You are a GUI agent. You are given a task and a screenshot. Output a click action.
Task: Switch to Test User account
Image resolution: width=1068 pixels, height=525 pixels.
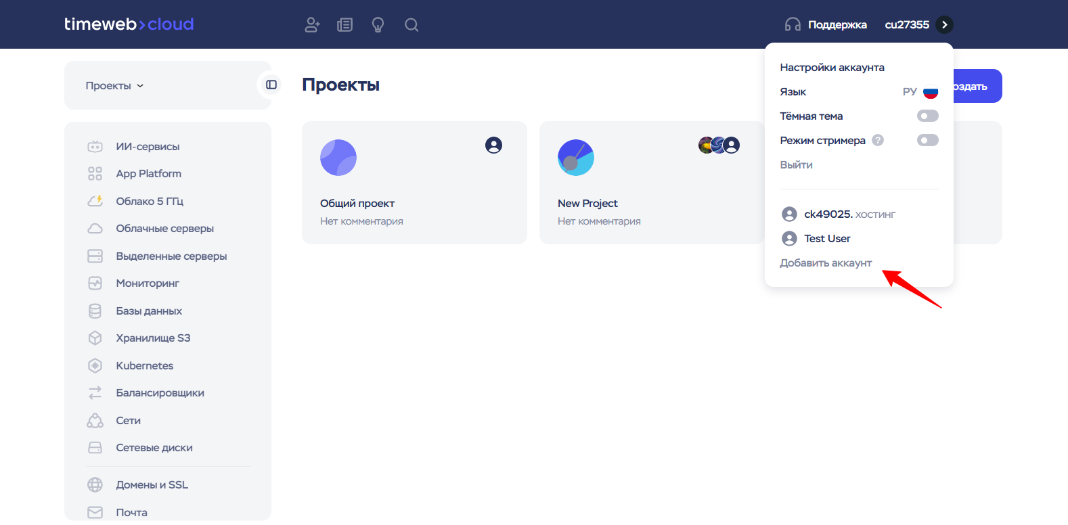click(816, 239)
